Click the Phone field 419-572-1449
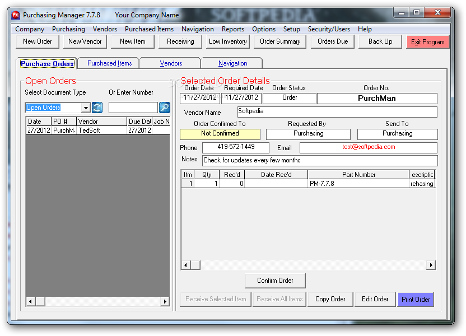466x336 pixels. pos(236,147)
